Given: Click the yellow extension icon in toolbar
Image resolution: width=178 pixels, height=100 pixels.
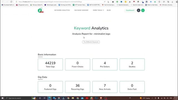Looking at the screenshot, I should pos(125,2).
